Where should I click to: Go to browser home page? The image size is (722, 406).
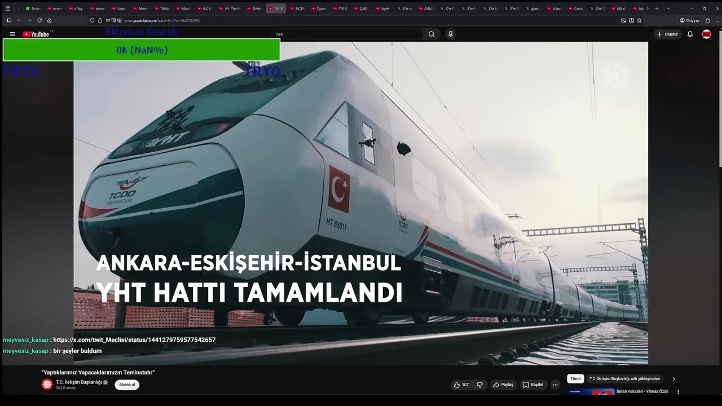(50, 20)
